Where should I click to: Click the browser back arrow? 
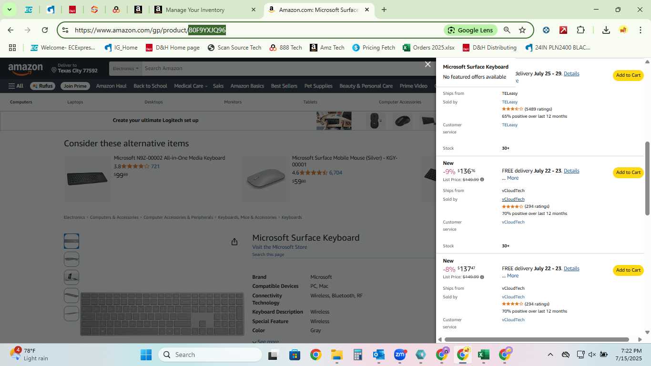[10, 30]
